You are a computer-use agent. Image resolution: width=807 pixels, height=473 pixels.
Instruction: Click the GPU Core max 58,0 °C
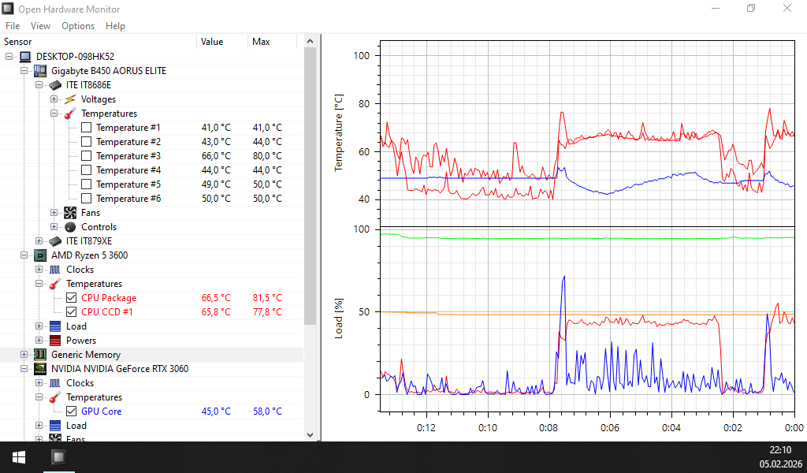(x=267, y=412)
